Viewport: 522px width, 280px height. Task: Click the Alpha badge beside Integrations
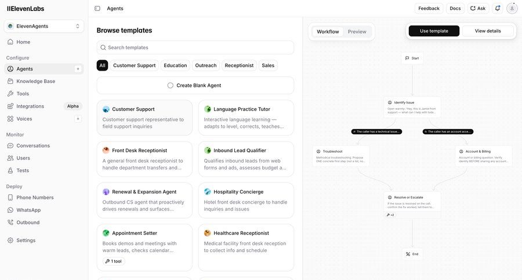coord(73,106)
